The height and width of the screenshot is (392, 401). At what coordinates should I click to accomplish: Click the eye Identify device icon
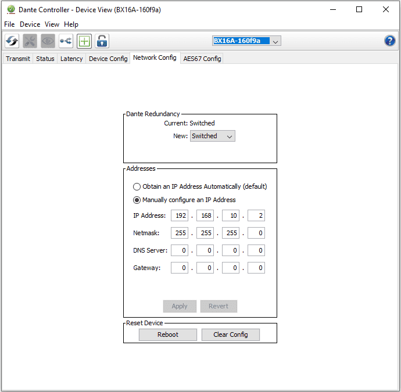48,41
